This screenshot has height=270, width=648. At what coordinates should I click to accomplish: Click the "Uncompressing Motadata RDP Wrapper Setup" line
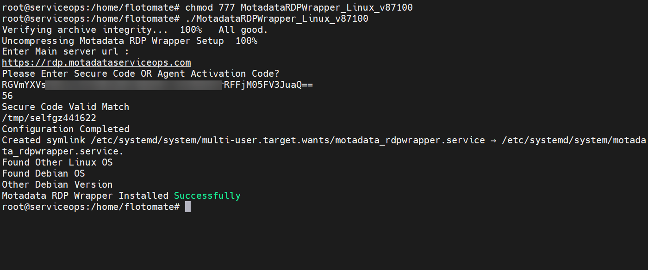(x=113, y=41)
